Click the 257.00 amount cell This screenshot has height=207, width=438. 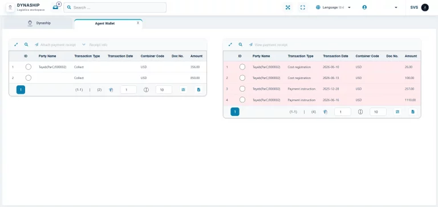(409, 89)
